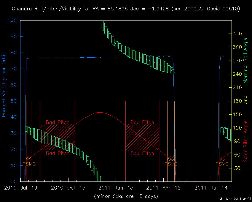Click the PSMC label near 2011-Apr-15
Viewport: 252px width, 202px height.
click(171, 164)
